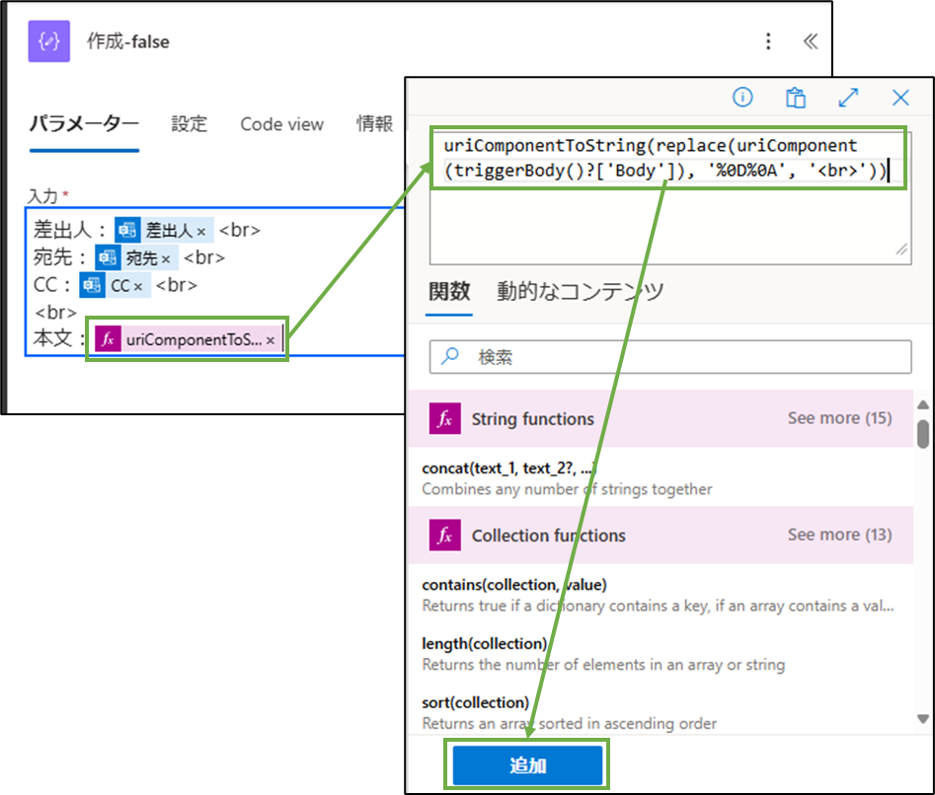Switch to the パラメーター tab
Screen dimensions: 935x795
tap(84, 124)
